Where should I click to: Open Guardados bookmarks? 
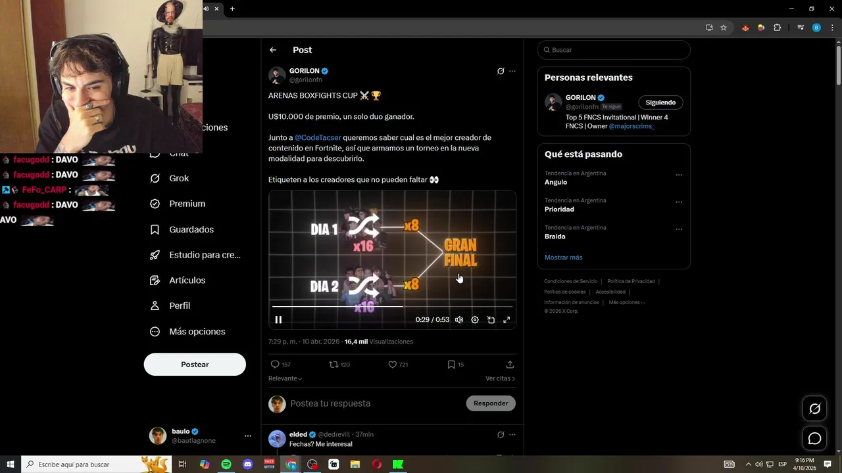pos(182,229)
